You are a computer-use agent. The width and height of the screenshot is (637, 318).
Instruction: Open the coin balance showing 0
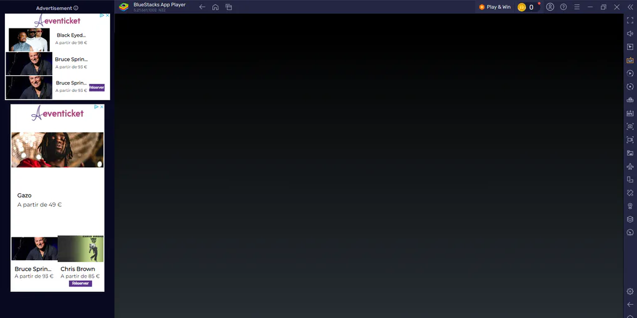[x=528, y=7]
